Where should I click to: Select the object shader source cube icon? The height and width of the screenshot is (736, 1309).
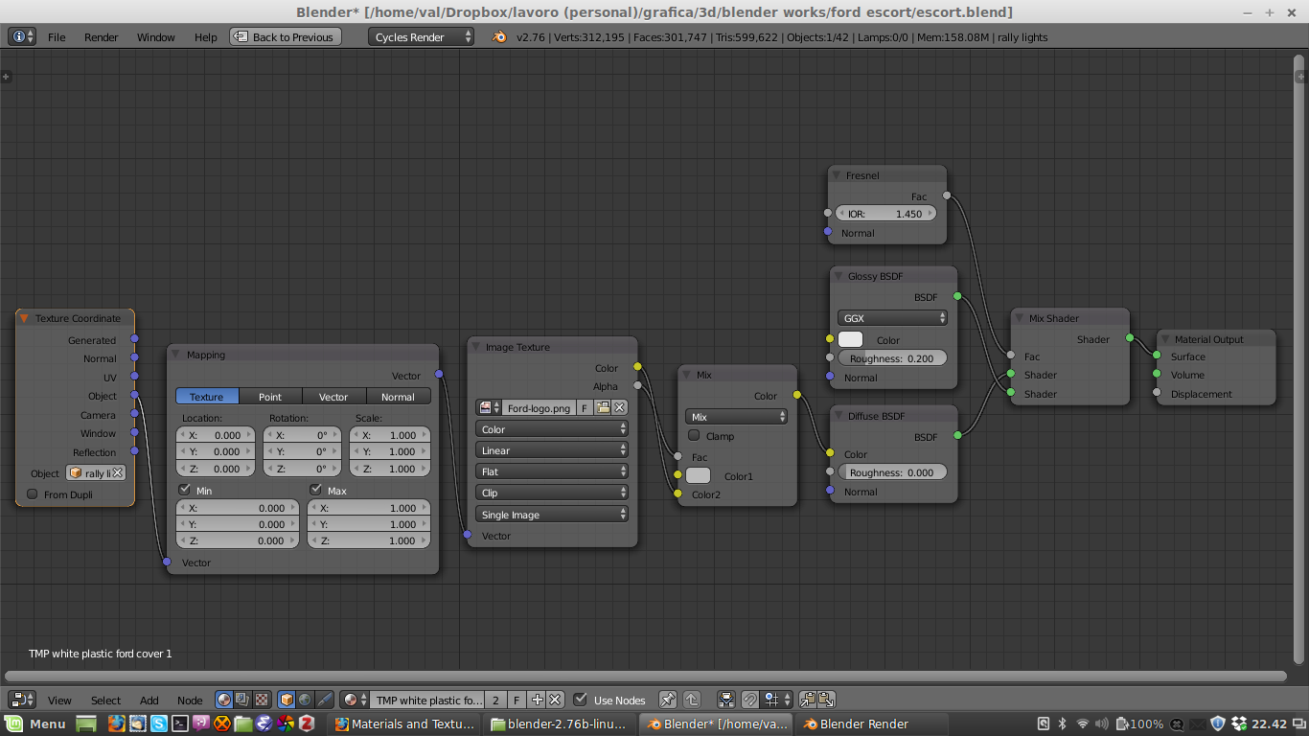click(x=287, y=700)
